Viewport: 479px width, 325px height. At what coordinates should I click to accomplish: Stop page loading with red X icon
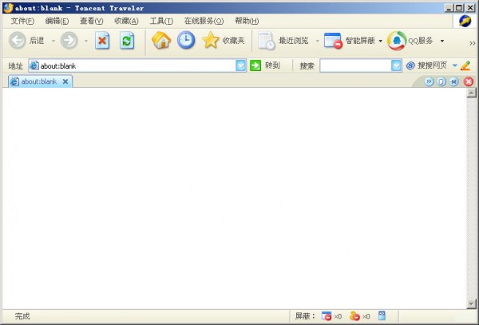pos(102,40)
